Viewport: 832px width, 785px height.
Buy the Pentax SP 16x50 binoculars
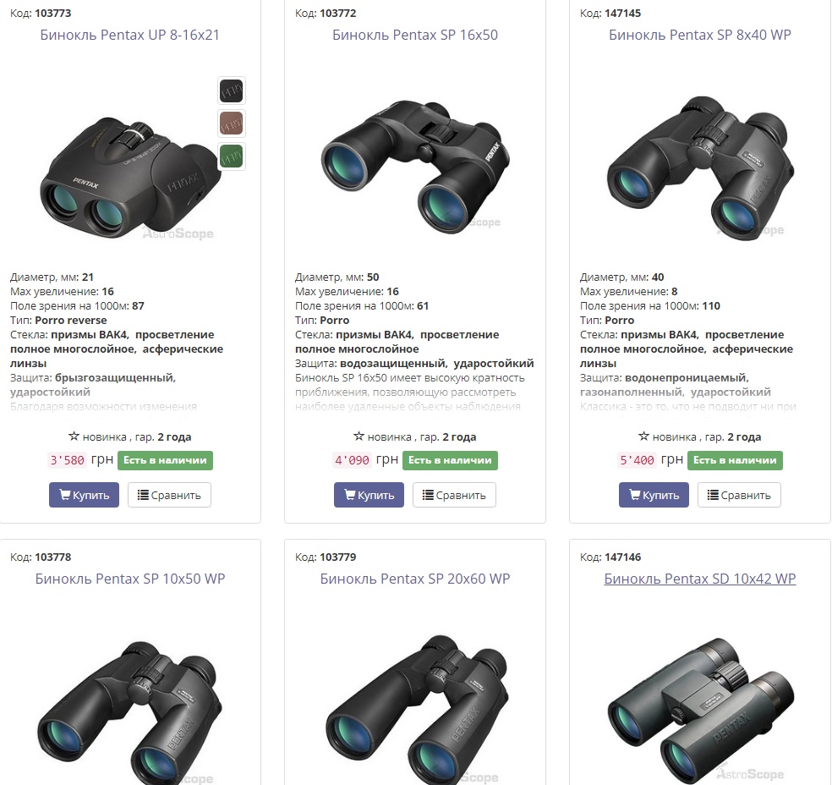point(369,495)
